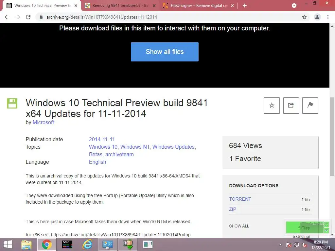This screenshot has height=251, width=335.
Task: Open File Explorer from the taskbar
Action: point(26,244)
